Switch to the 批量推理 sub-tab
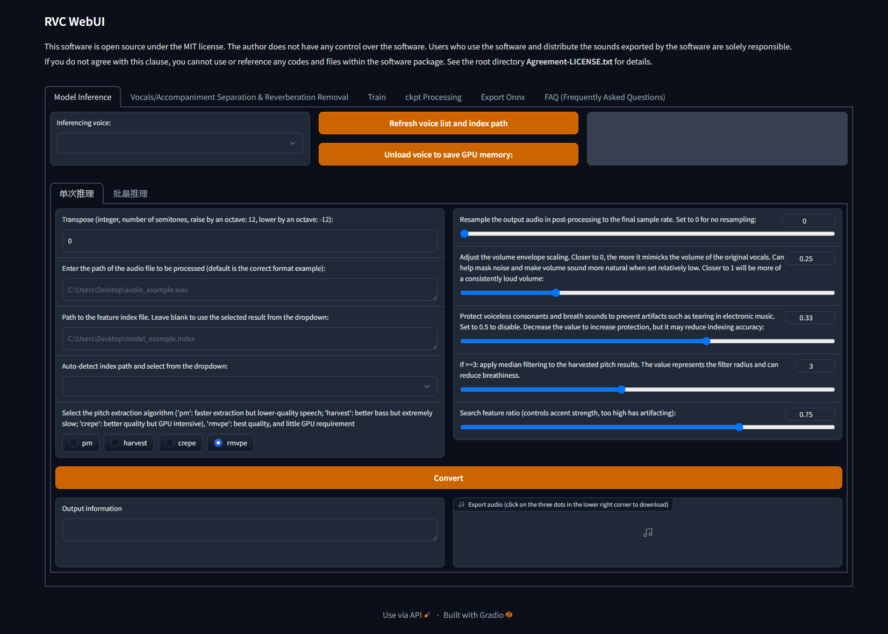The height and width of the screenshot is (634, 888). coord(130,193)
